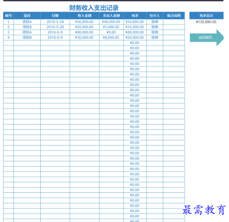Select the 结余 column header
Image resolution: width=229 pixels, height=222 pixels.
(x=135, y=16)
